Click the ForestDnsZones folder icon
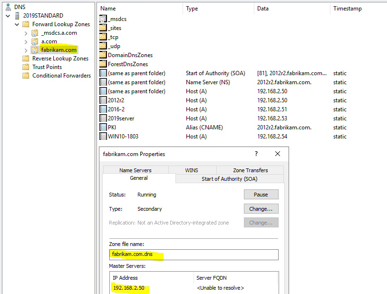The image size is (387, 294). click(103, 64)
